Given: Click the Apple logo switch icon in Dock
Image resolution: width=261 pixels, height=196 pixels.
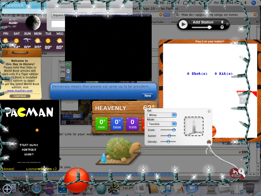Looking at the screenshot, I should point(140,189).
